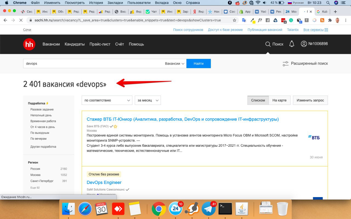351x219 pixels.
Task: Open the Chrome extensions puzzle icon
Action: (x=330, y=20)
